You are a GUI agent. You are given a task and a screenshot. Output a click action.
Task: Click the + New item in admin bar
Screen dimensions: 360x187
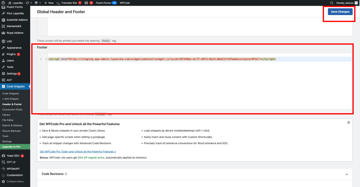[x=49, y=2]
